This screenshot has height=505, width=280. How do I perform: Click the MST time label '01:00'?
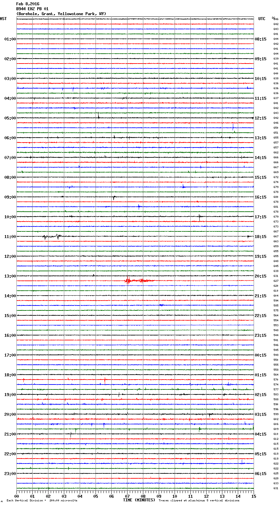(x=10, y=39)
